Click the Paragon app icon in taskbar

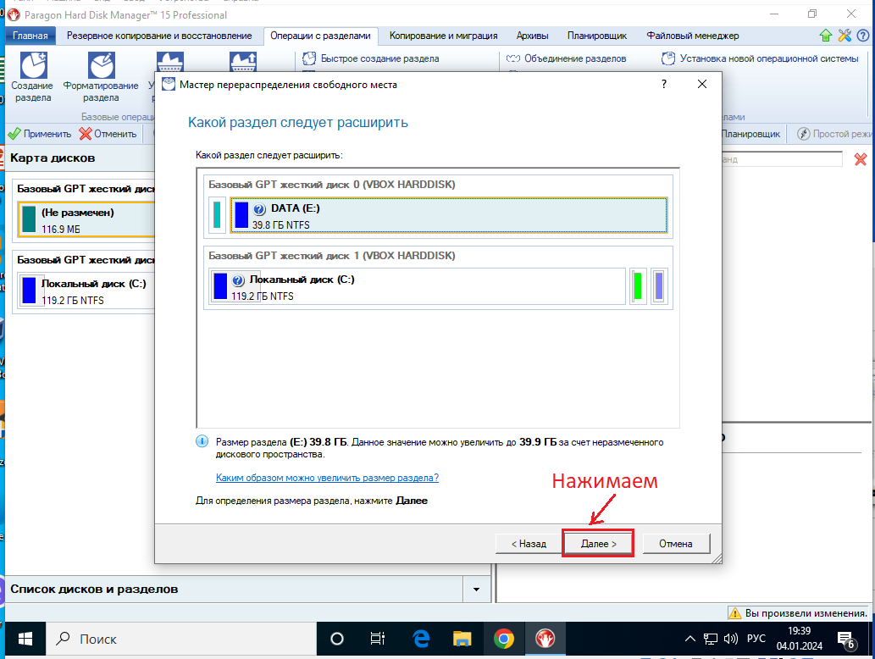[545, 639]
